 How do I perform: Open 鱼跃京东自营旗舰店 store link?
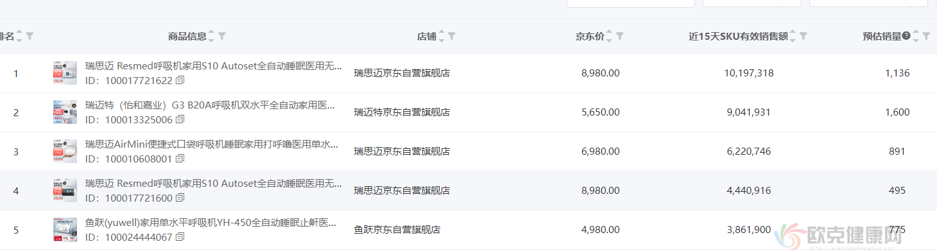click(397, 229)
